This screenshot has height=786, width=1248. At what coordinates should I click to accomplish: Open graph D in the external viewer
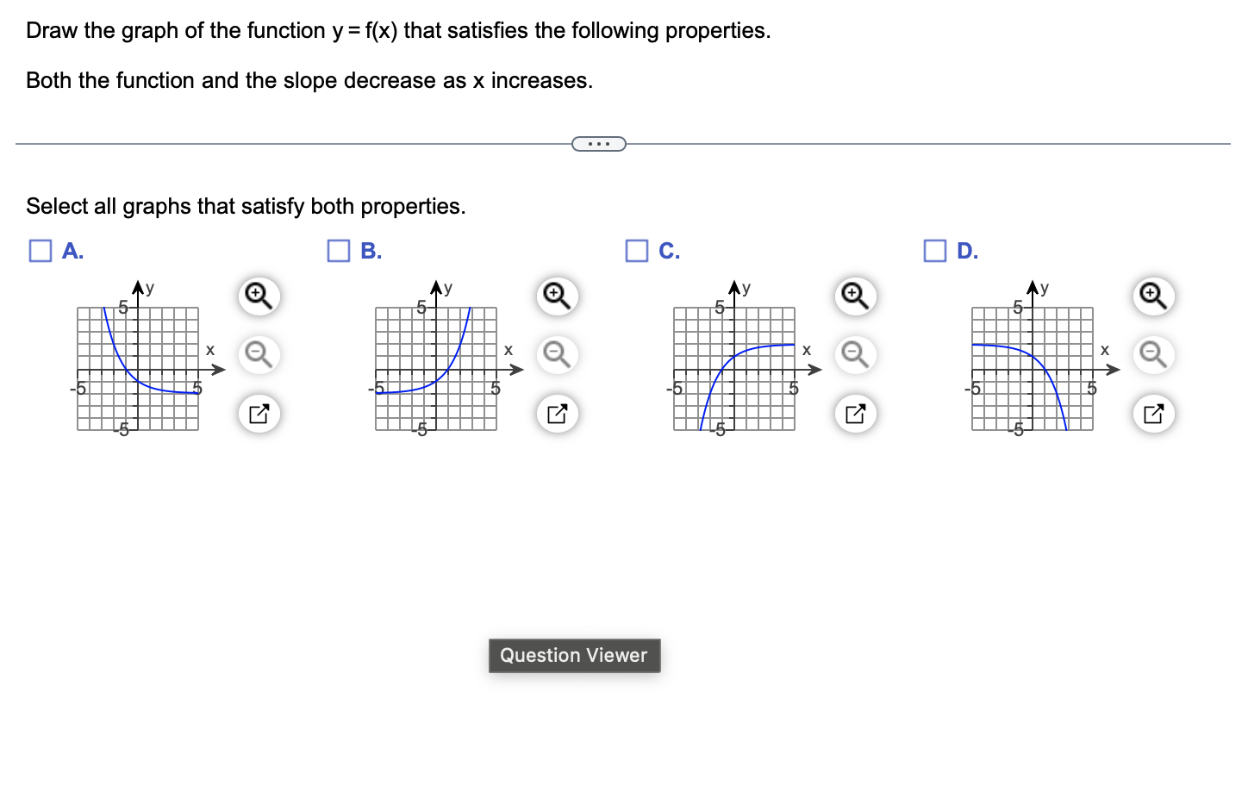click(1152, 414)
